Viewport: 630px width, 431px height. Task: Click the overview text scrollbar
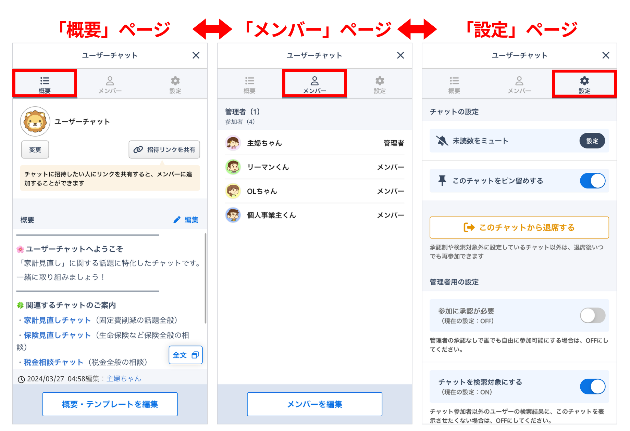tap(205, 278)
